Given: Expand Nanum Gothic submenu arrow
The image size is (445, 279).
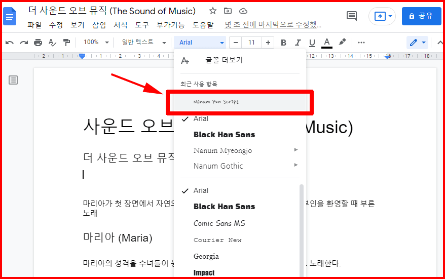Looking at the screenshot, I should (x=296, y=165).
